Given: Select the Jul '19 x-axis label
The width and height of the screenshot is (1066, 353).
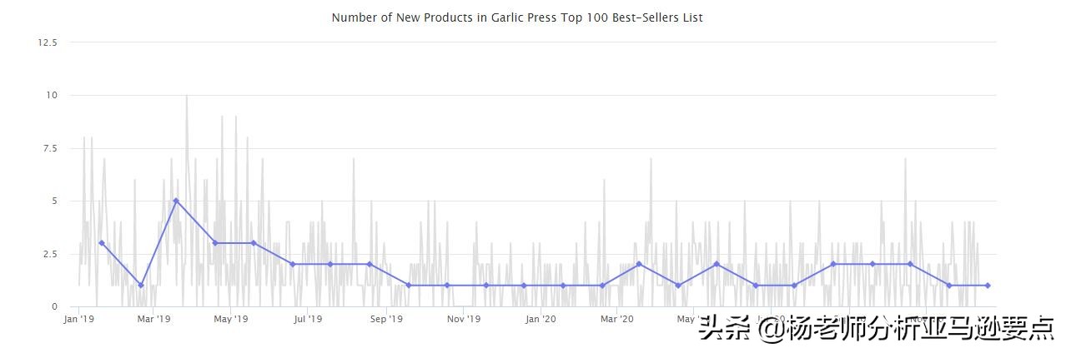Looking at the screenshot, I should 308,318.
